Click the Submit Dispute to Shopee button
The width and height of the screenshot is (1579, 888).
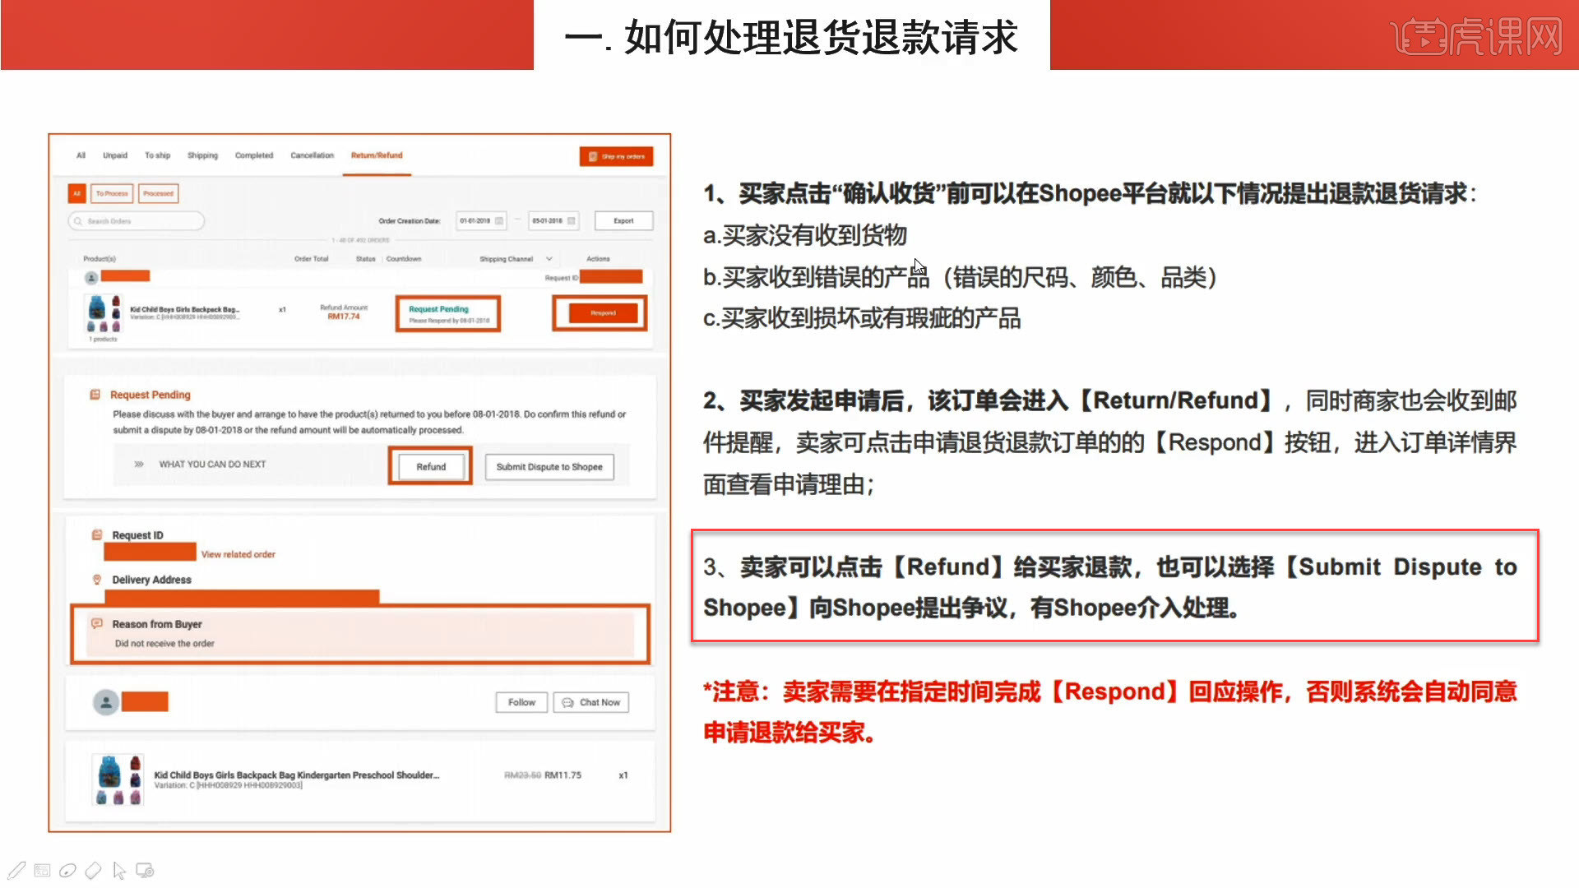click(549, 466)
